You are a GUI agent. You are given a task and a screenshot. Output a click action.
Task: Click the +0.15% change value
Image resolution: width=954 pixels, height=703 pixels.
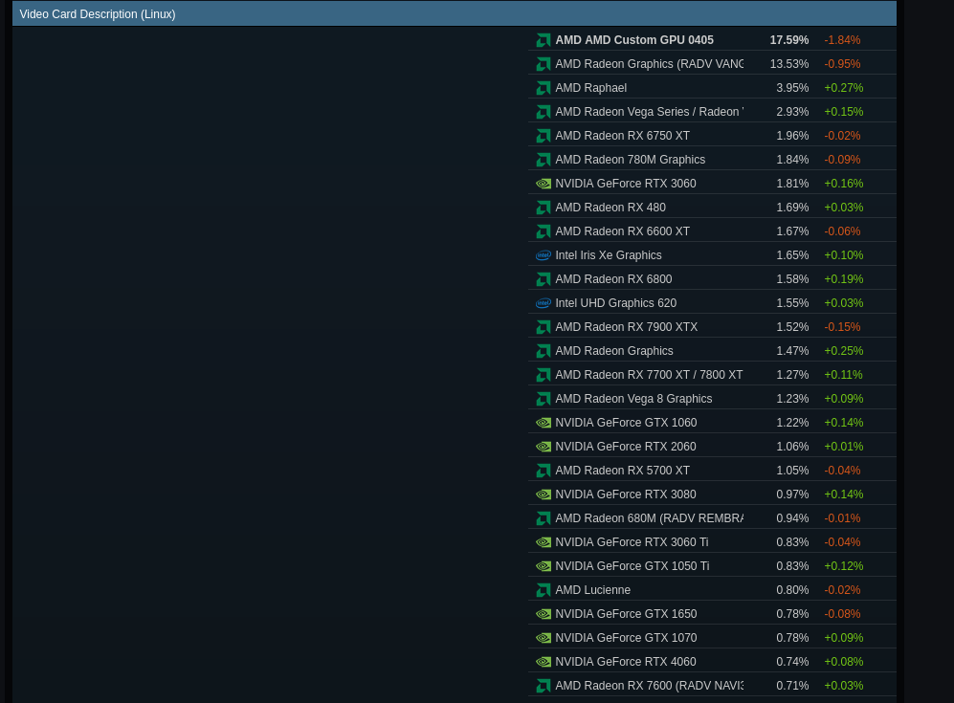pos(843,112)
